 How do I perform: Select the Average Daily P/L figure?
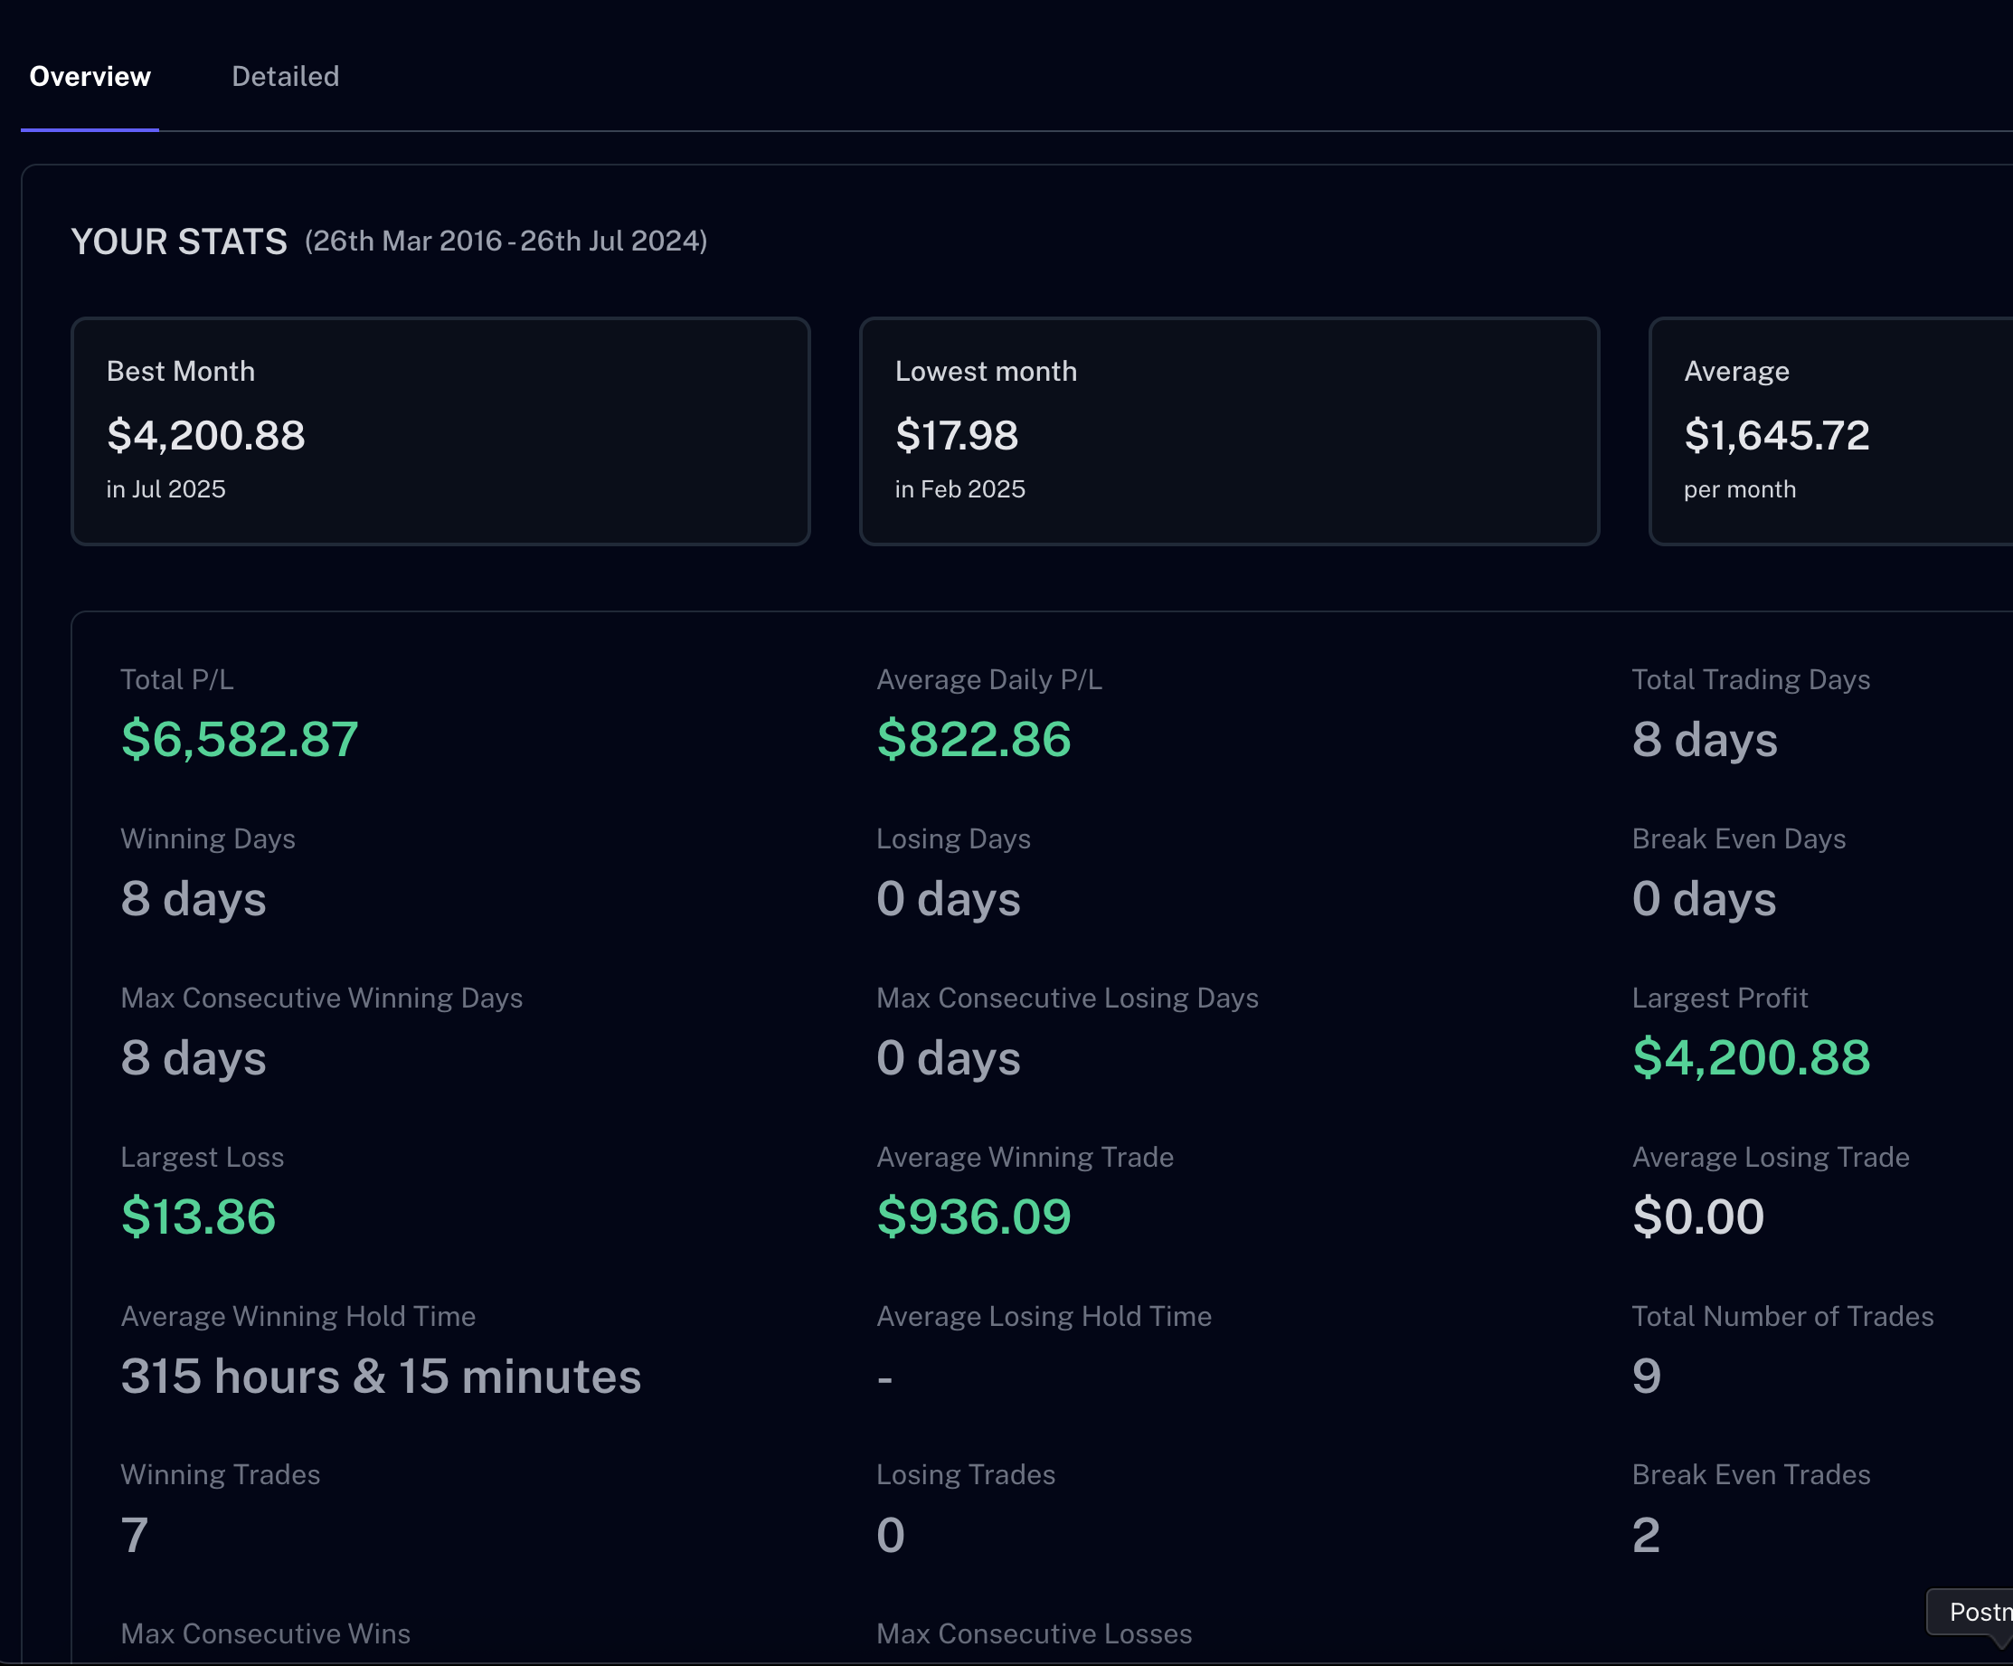pos(974,739)
